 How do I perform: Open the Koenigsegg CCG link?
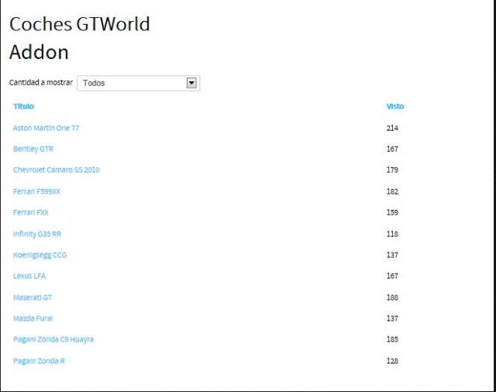point(40,255)
